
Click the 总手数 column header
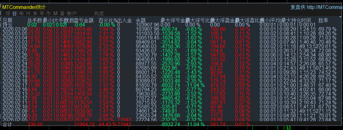[35, 20]
